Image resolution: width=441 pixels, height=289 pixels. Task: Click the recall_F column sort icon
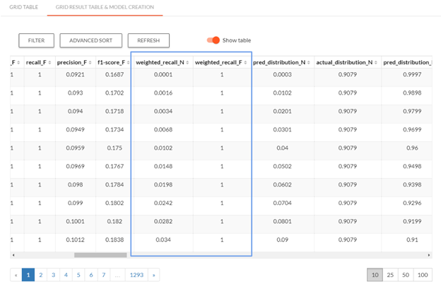pos(49,62)
